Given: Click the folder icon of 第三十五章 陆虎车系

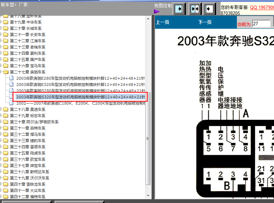Looking at the screenshot, I should [x=6, y=153].
